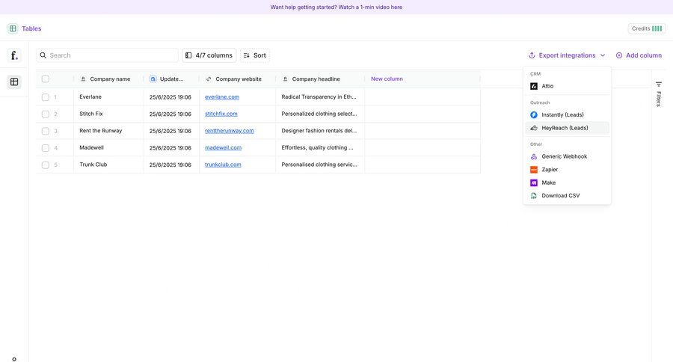Click the Update column type icon
This screenshot has height=362, width=673.
[x=153, y=79]
